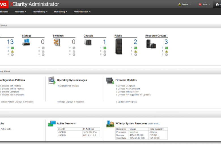Open Servers with Profiles link

[x=10, y=86]
